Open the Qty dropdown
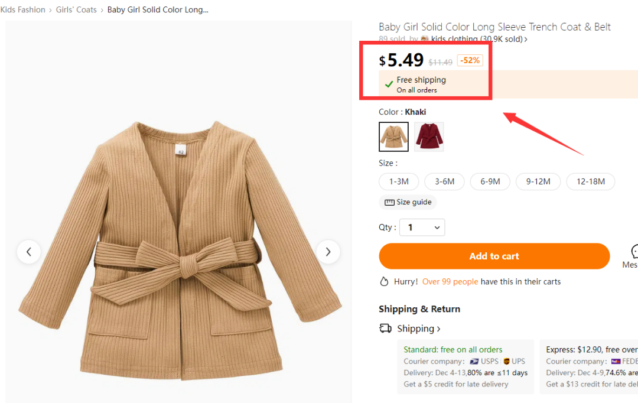This screenshot has height=403, width=638. pyautogui.click(x=422, y=227)
